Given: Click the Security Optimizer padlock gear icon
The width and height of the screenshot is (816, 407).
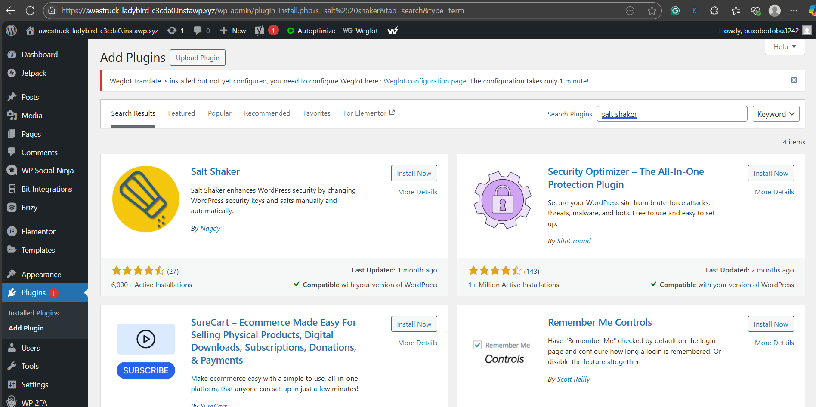Looking at the screenshot, I should 503,200.
